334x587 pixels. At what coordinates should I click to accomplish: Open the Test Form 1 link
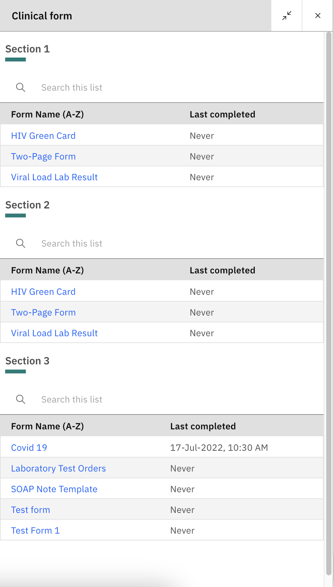pos(35,531)
